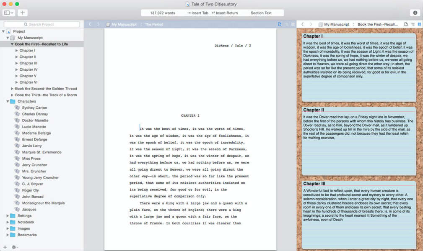
Task: Expand the Notebook folder
Action: click(8, 222)
